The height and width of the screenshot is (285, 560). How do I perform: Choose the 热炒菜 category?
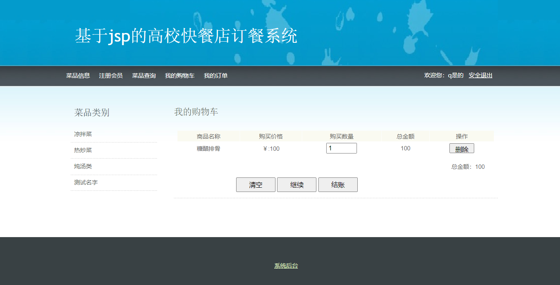[x=83, y=150]
